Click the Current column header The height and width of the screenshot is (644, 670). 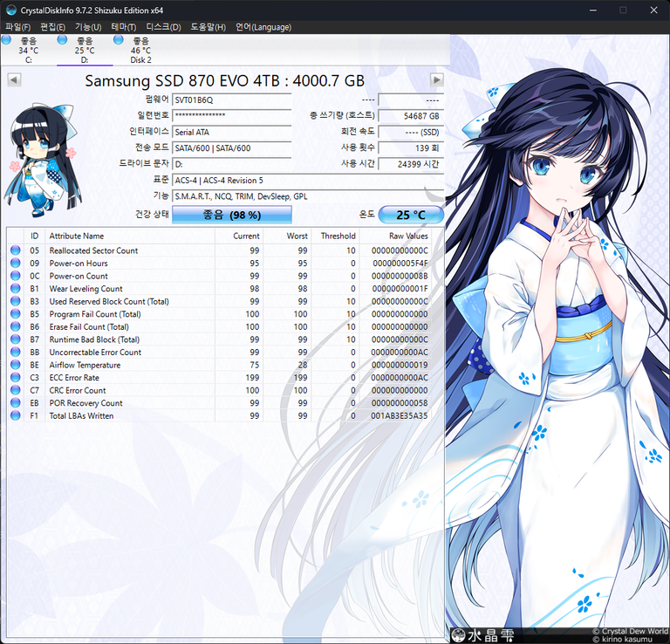239,236
